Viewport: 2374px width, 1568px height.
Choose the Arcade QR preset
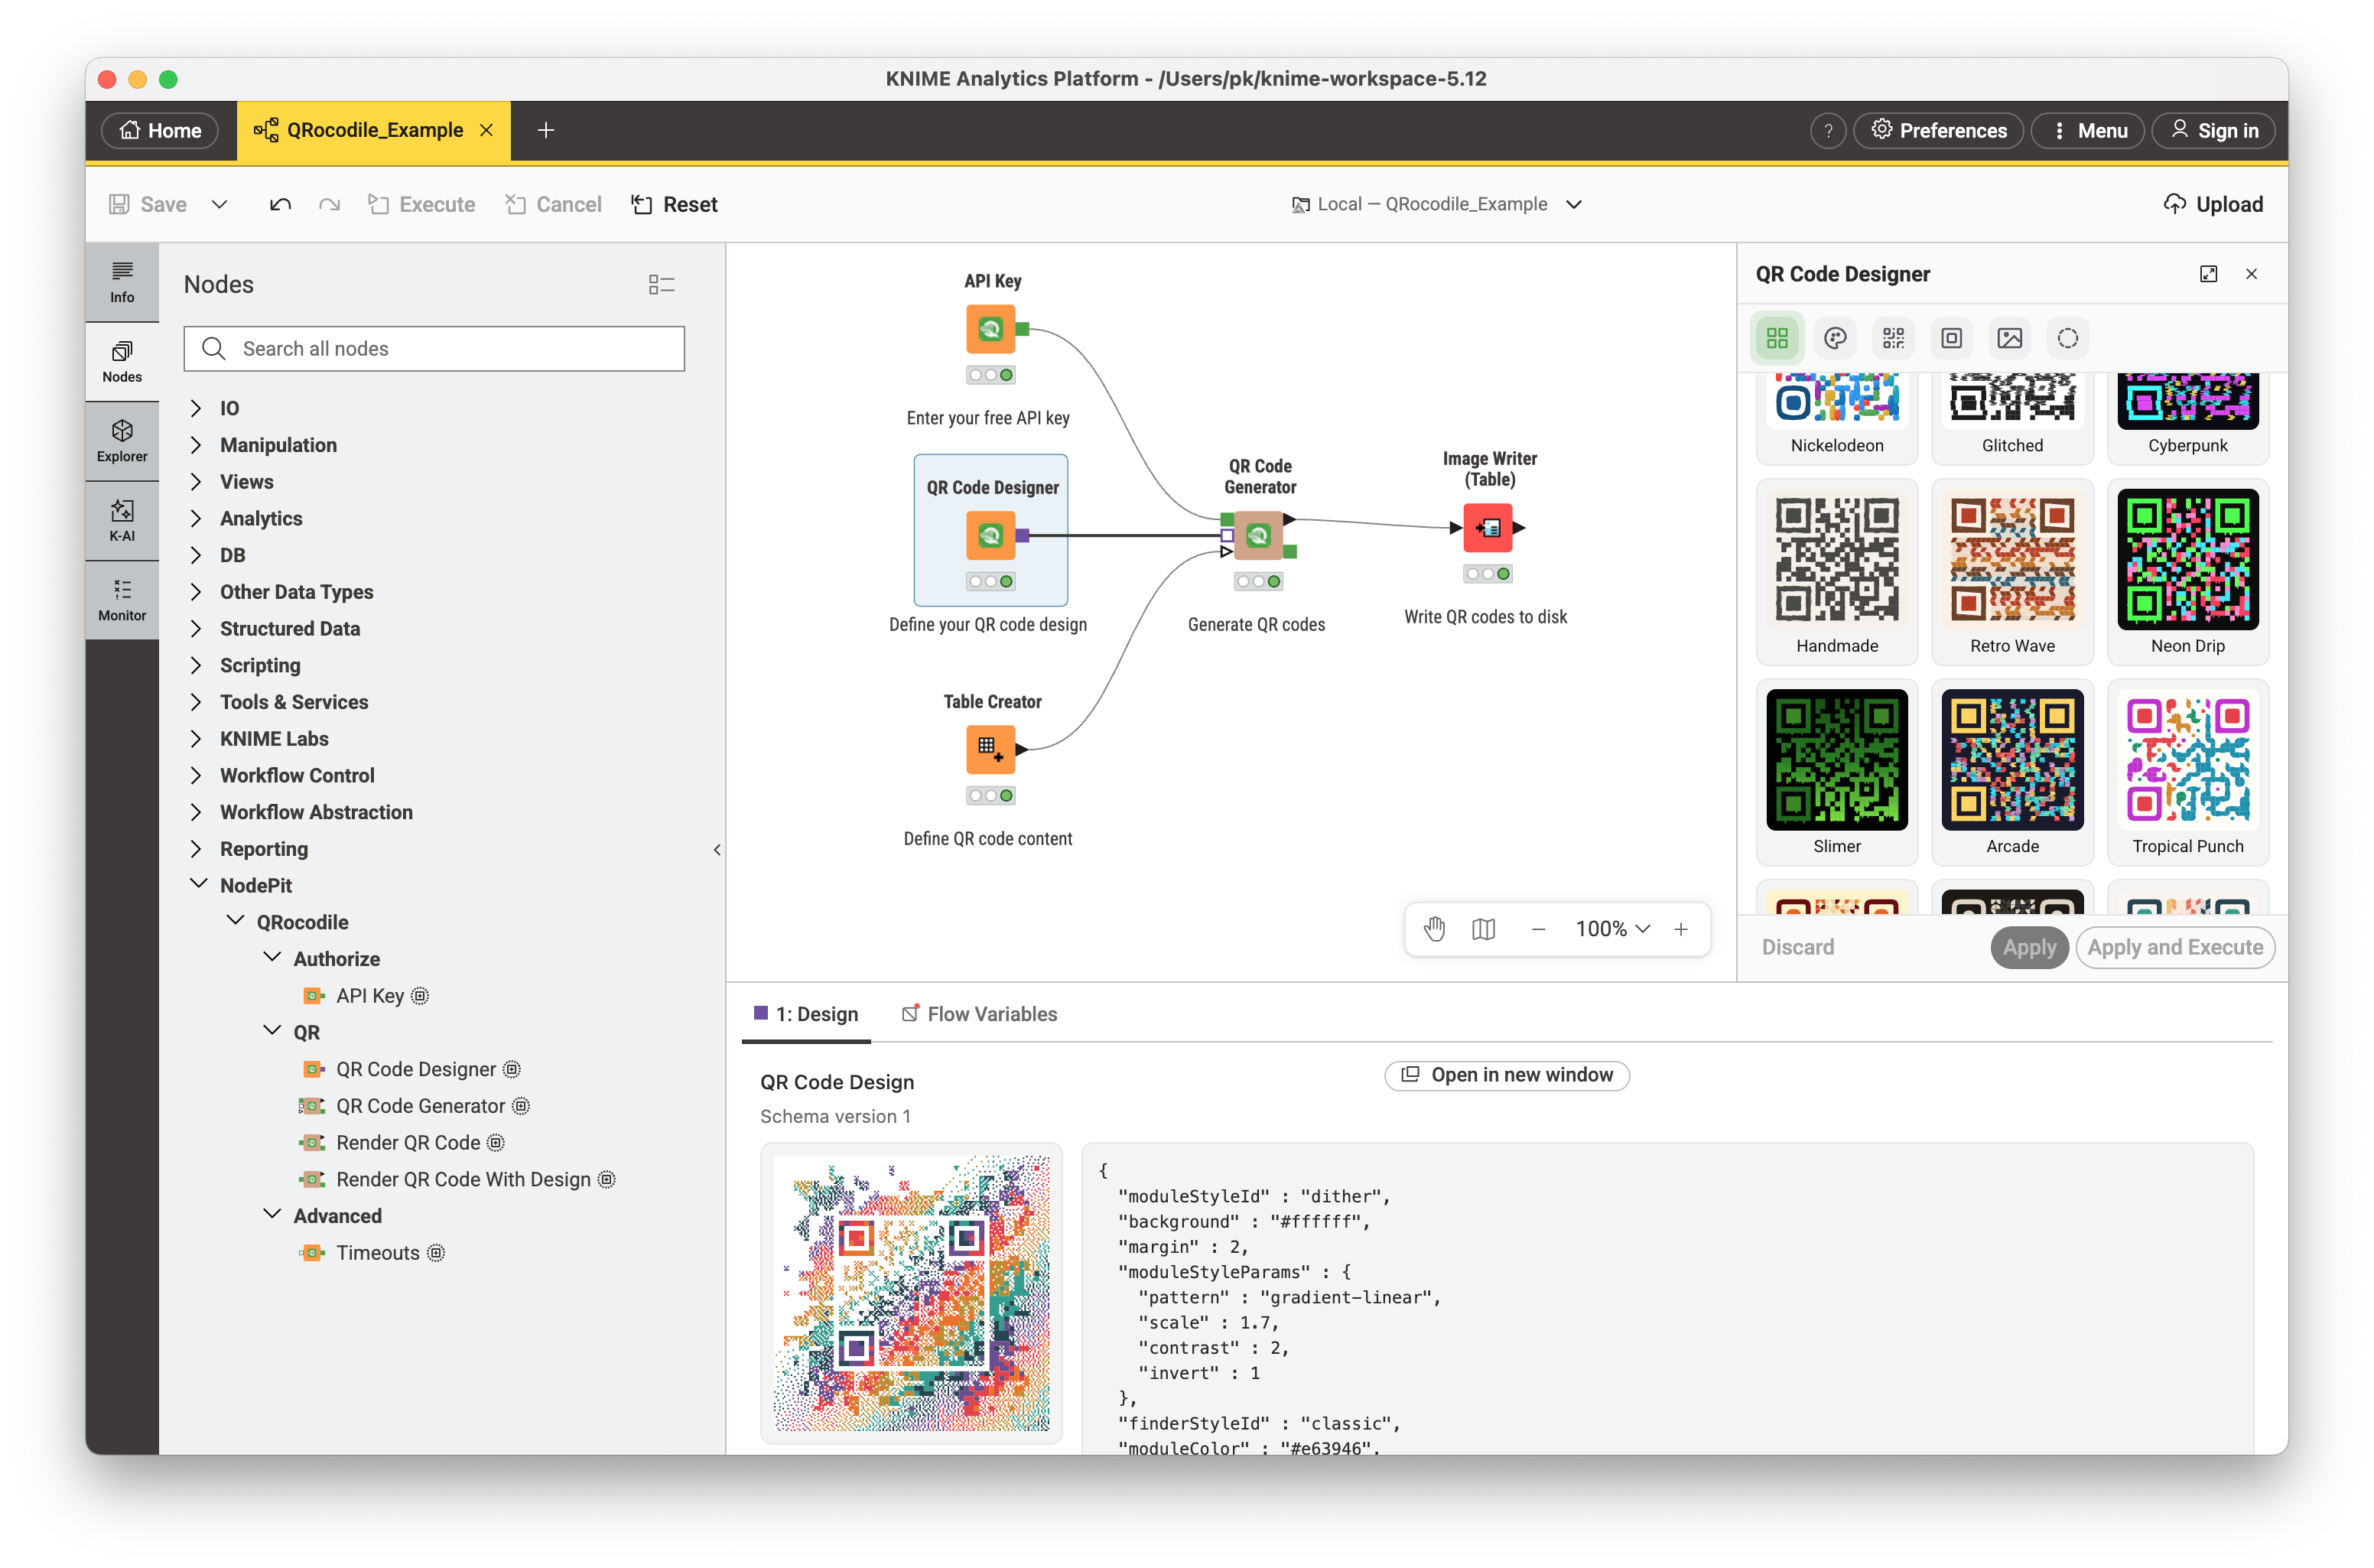tap(2012, 772)
